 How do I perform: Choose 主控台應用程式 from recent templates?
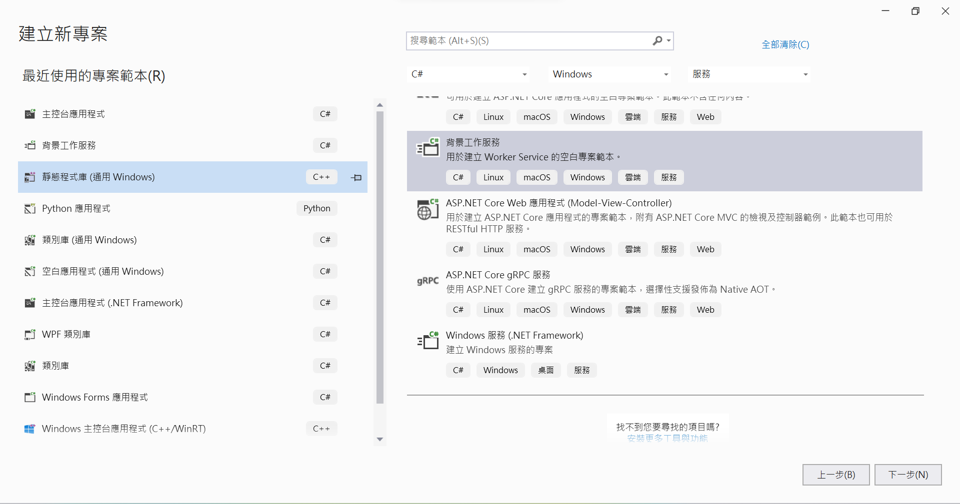coord(192,114)
